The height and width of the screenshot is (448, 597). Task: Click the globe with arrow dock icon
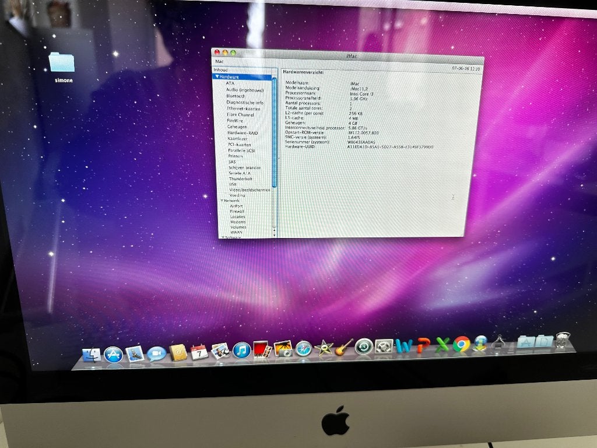point(480,343)
